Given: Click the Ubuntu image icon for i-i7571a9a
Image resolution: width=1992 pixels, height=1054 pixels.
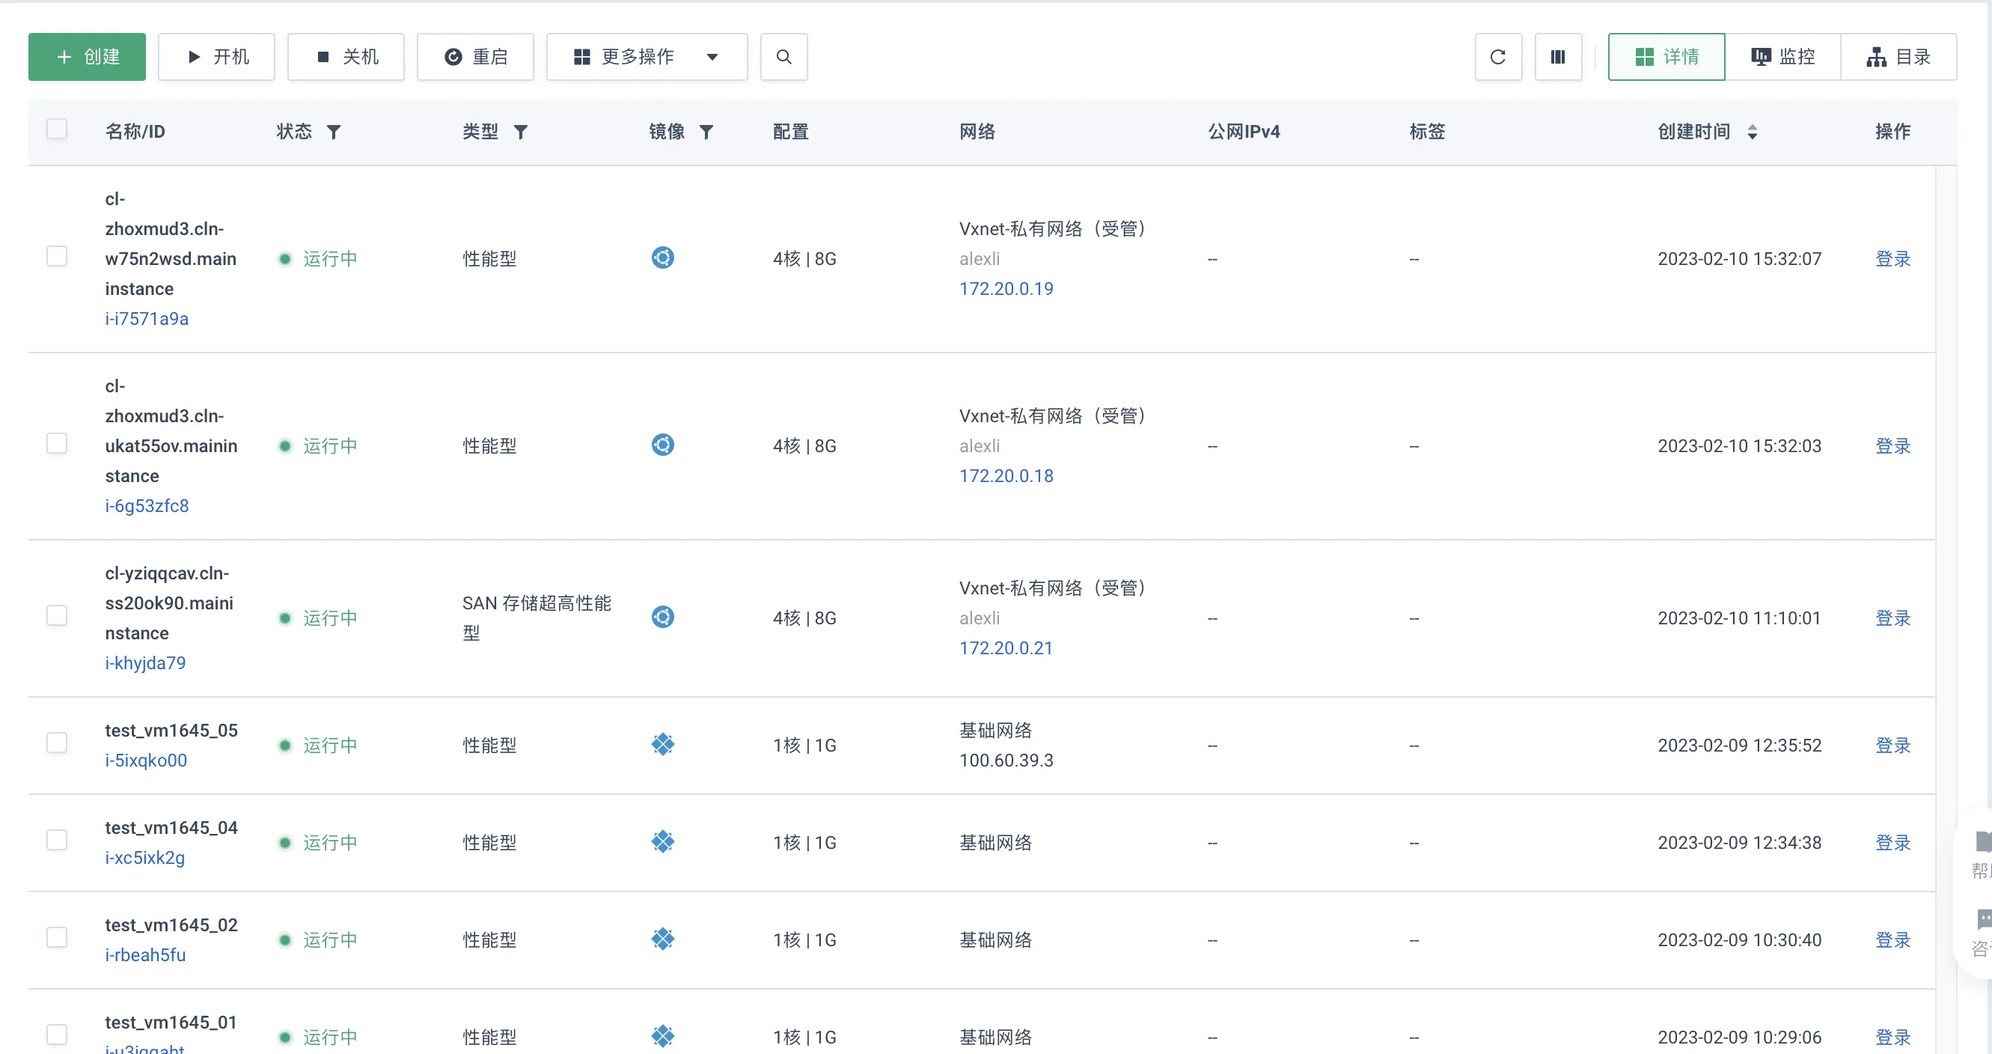Looking at the screenshot, I should tap(663, 258).
